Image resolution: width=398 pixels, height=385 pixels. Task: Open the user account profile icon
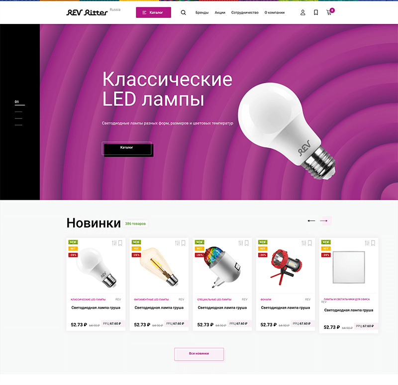tap(302, 12)
